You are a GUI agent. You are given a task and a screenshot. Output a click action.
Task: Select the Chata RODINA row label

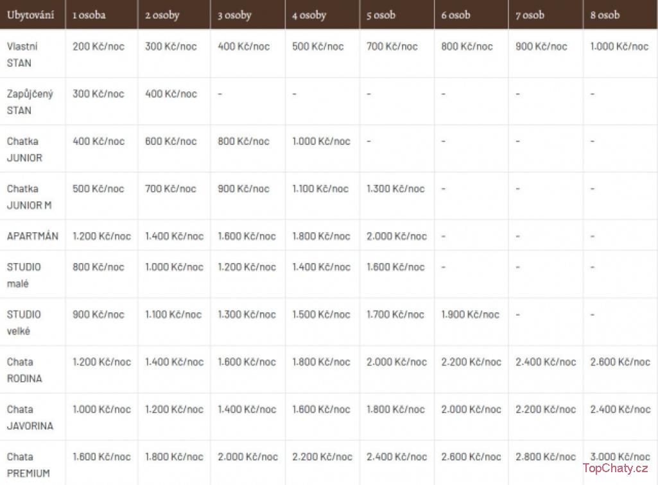coord(24,370)
